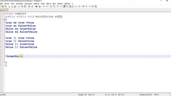Click the 'false && true=false' line

tap(21, 29)
